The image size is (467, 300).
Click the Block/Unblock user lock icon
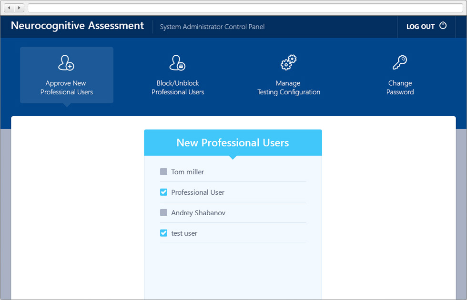coord(177,63)
